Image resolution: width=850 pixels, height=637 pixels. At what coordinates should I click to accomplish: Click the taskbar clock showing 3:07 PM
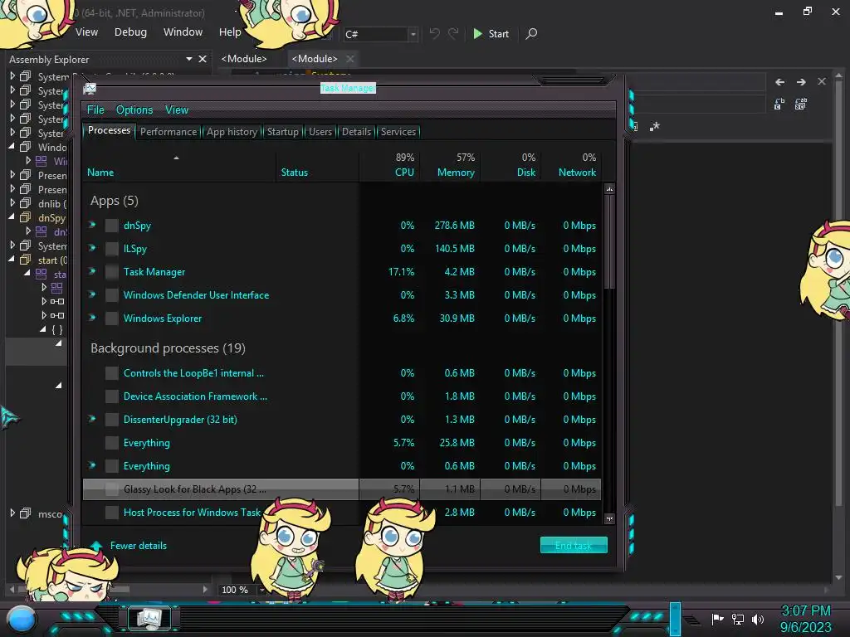click(x=805, y=619)
